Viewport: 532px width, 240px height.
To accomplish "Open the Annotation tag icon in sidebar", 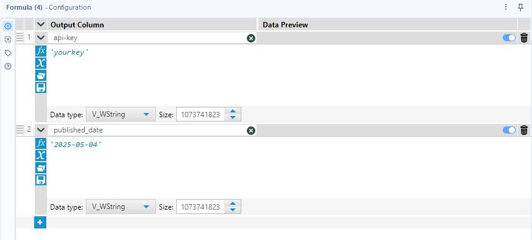I will pyautogui.click(x=8, y=53).
